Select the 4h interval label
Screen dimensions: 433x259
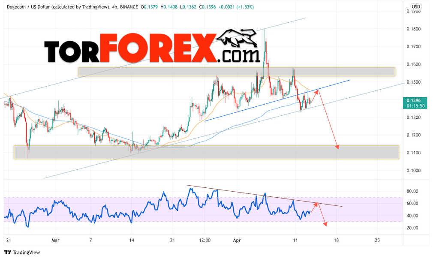tap(114, 7)
